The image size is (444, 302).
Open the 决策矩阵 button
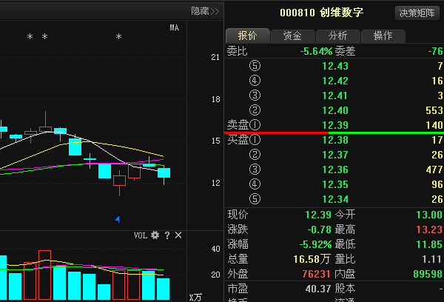[417, 13]
